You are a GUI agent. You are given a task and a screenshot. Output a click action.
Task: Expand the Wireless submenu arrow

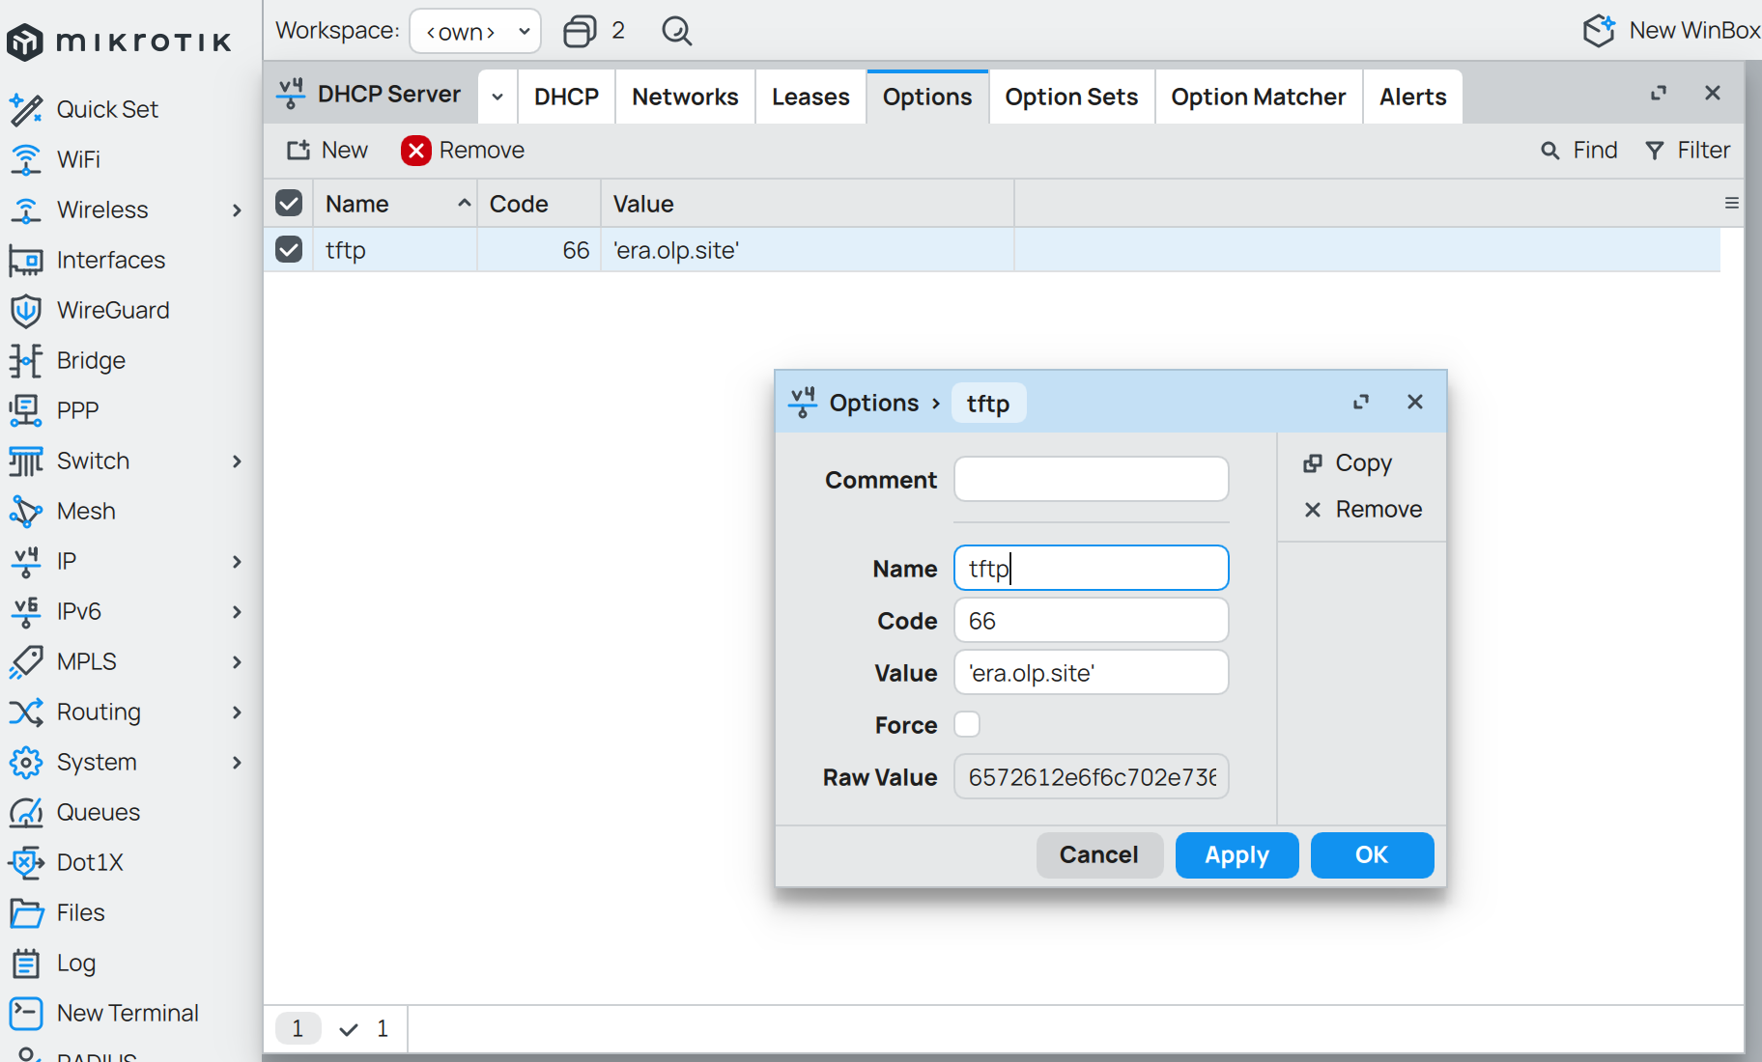pyautogui.click(x=237, y=210)
